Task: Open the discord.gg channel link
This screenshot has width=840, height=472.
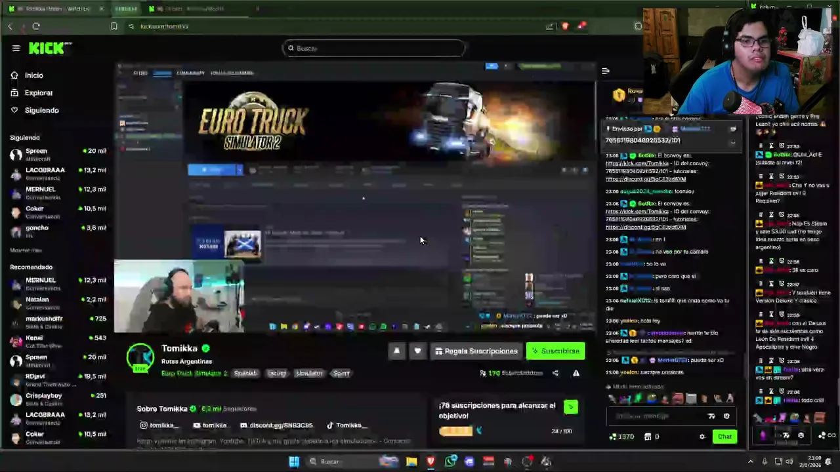Action: click(x=276, y=425)
